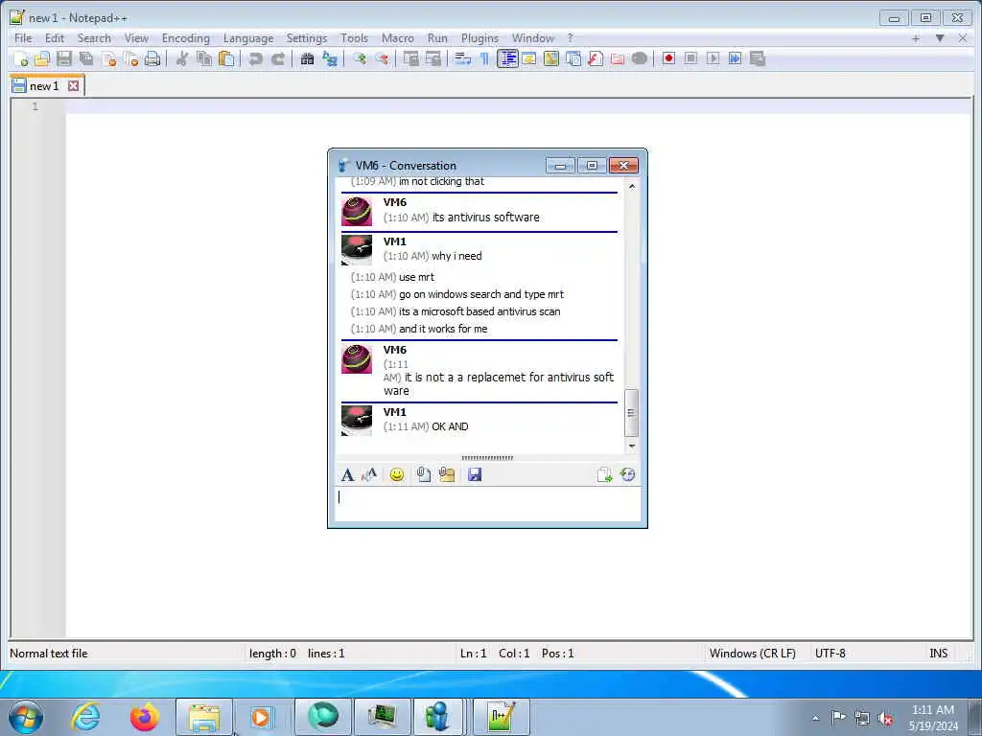This screenshot has width=982, height=736.
Task: Click the Close document toolbar icon
Action: [109, 58]
